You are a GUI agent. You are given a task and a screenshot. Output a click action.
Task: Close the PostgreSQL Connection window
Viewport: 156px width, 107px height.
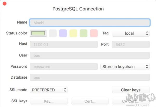tap(4, 4)
